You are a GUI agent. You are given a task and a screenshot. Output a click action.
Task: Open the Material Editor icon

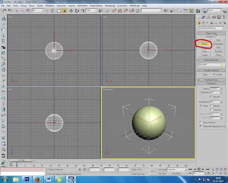[x=198, y=11]
